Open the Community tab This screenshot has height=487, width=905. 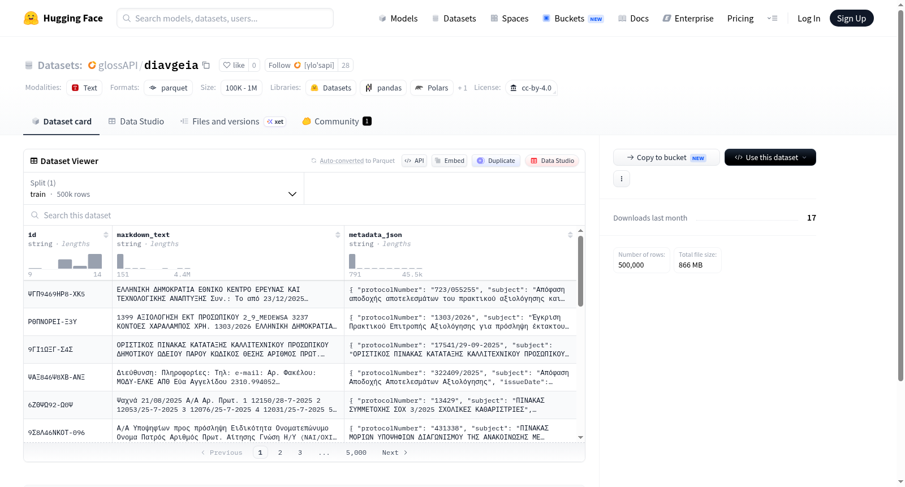pyautogui.click(x=337, y=121)
